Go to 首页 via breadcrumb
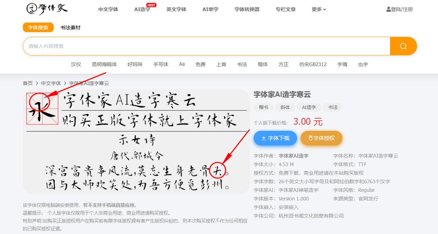The height and width of the screenshot is (234, 438). (28, 83)
